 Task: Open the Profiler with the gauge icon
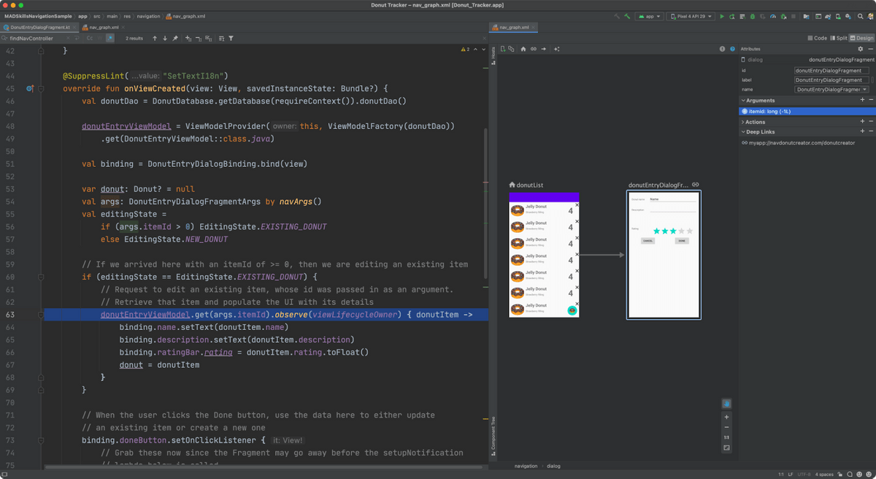tap(774, 15)
